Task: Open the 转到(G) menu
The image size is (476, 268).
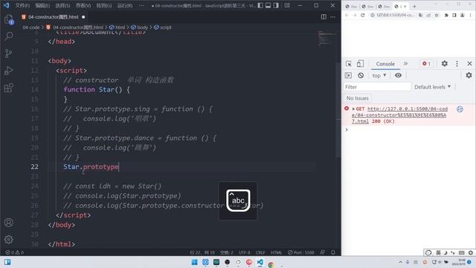Action: [104, 5]
